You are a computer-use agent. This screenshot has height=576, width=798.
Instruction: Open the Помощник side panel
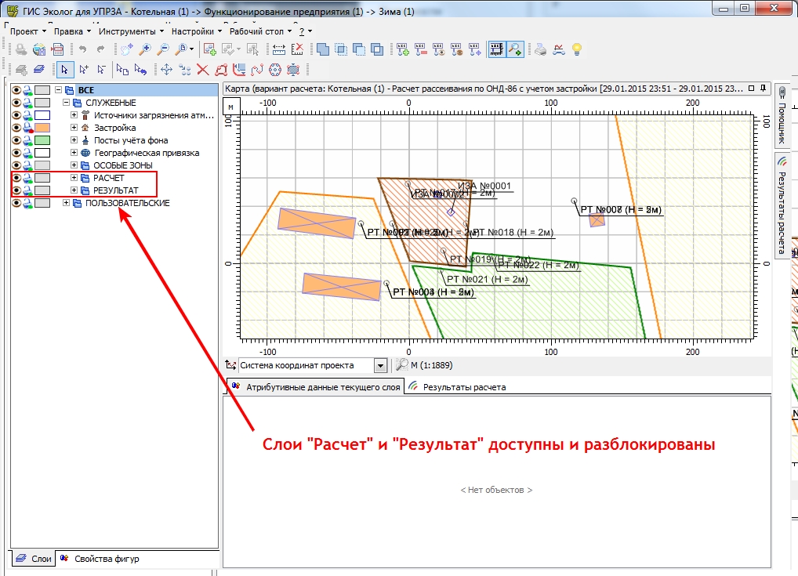pos(782,117)
